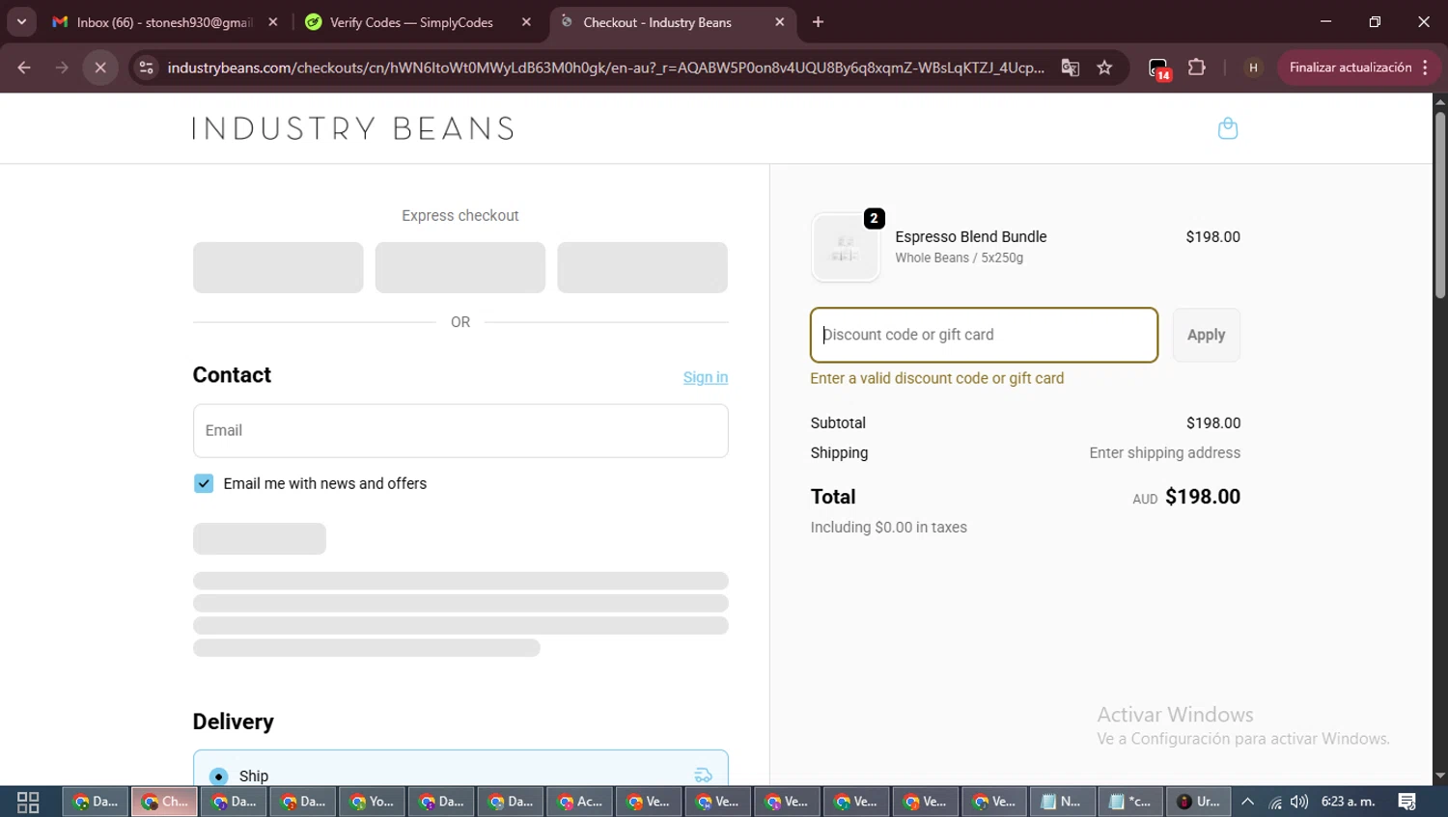The height and width of the screenshot is (817, 1448).
Task: Click the Industry Beans logo
Action: coord(353,128)
